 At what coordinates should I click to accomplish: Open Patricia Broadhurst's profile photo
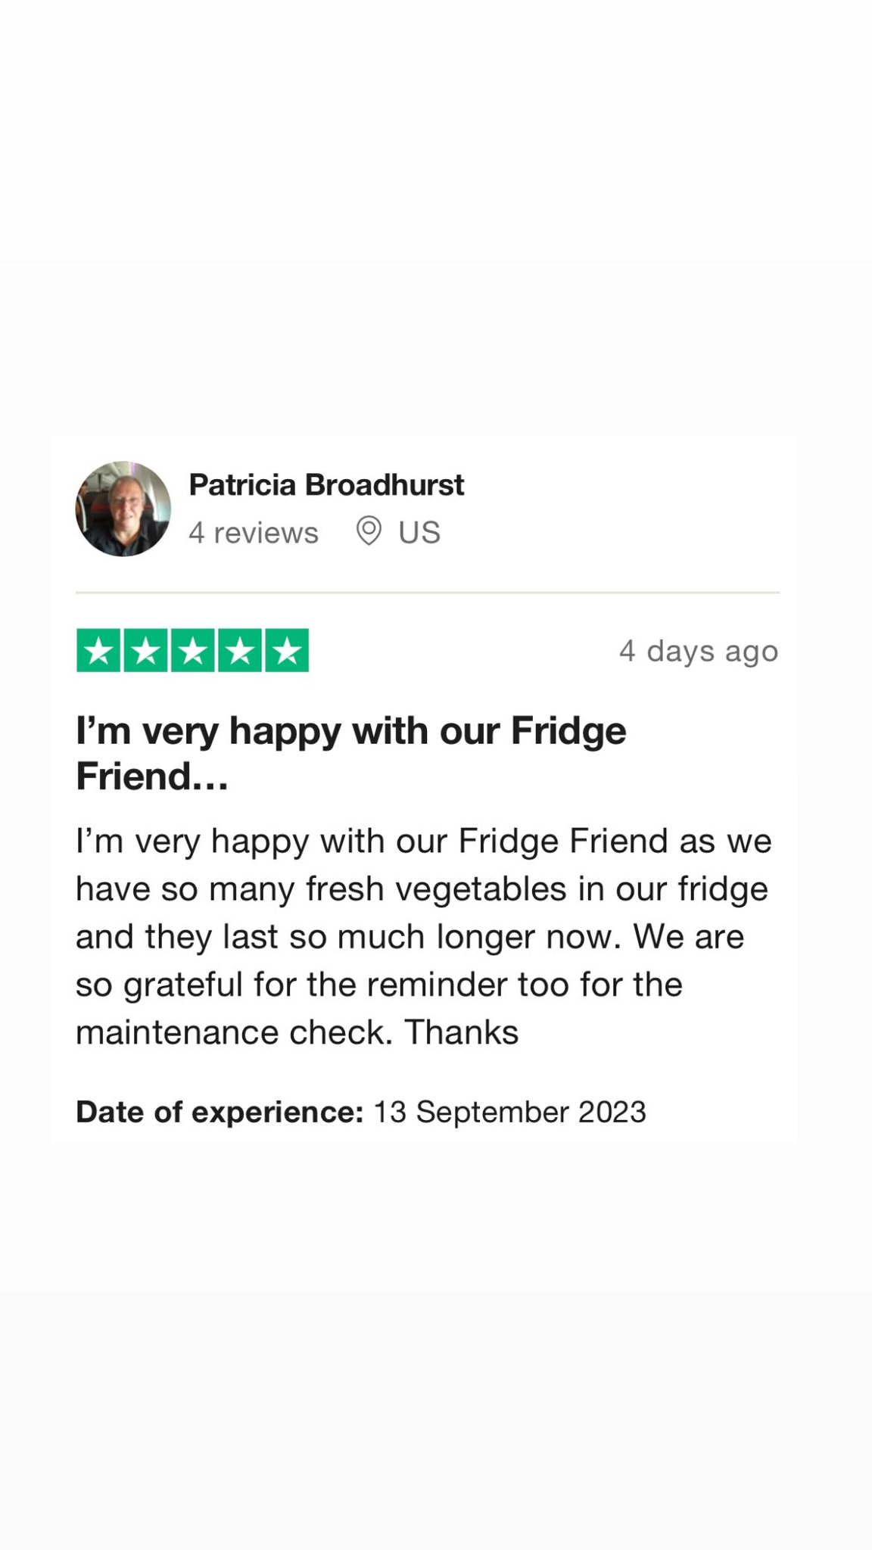click(x=123, y=509)
